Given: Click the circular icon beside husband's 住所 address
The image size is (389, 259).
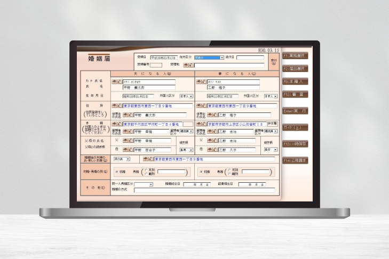Looking at the screenshot, I should (x=120, y=106).
